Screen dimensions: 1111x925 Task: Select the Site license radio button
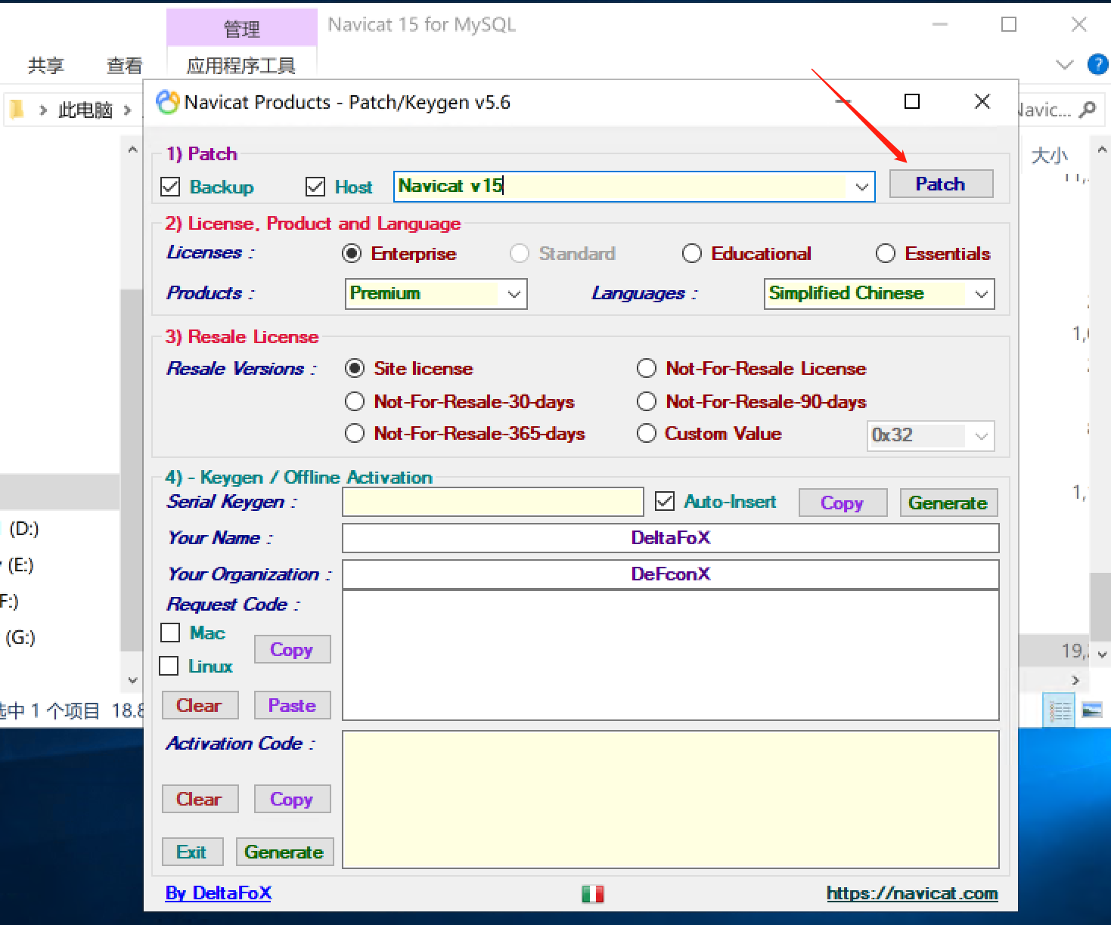click(x=355, y=368)
